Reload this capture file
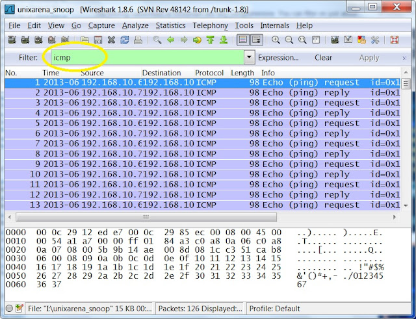416x319 pixels. tap(125, 40)
